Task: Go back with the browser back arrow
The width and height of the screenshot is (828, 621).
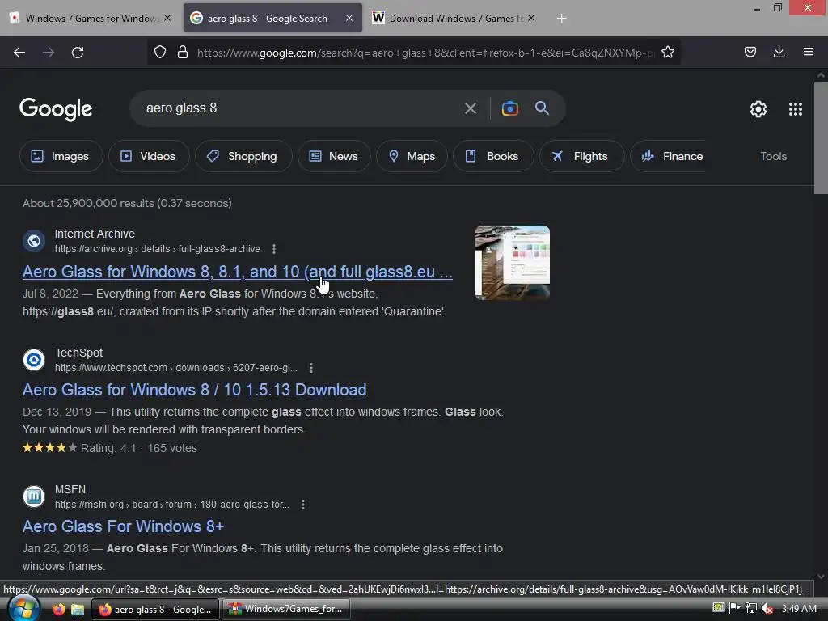Action: tap(19, 53)
